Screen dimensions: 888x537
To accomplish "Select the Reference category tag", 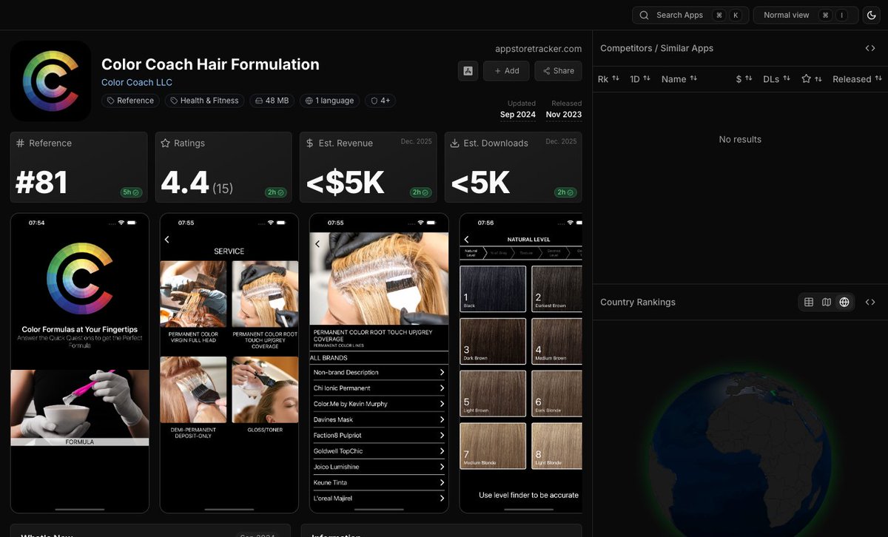I will [130, 101].
